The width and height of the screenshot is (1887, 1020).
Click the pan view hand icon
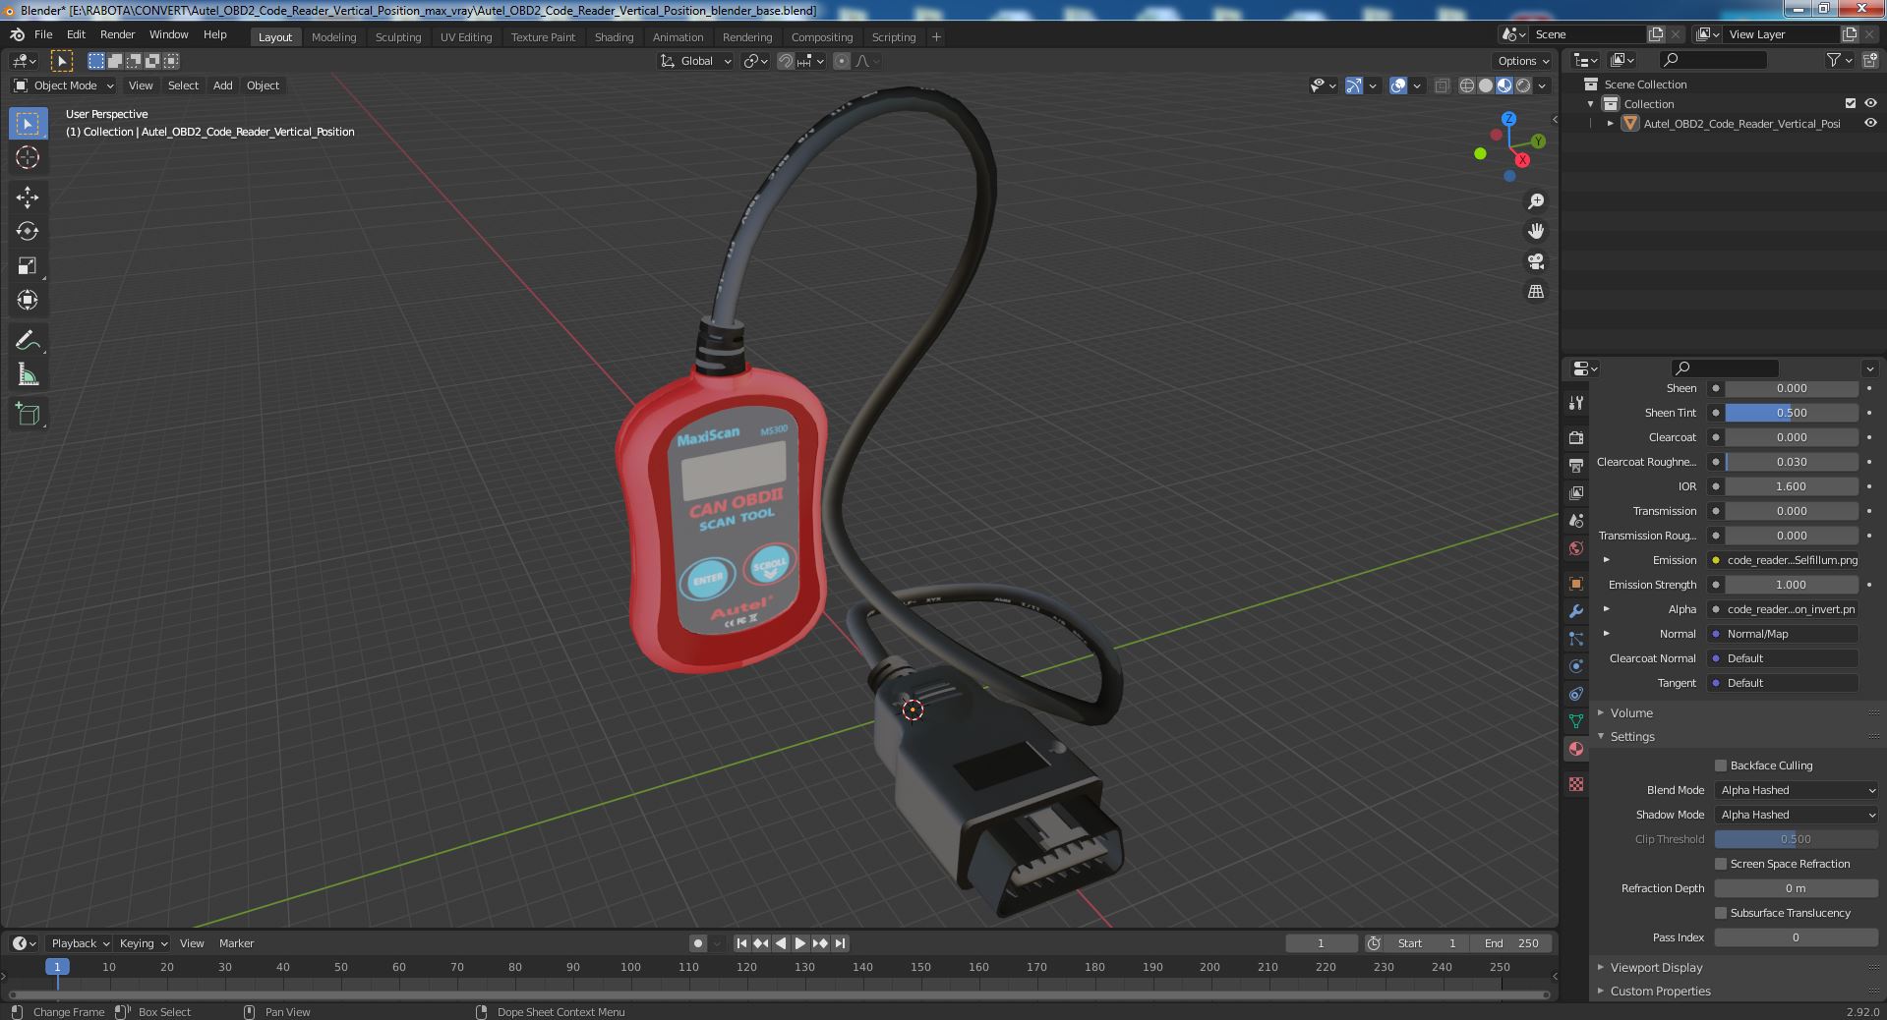1536,231
